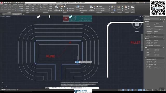Choose the Copy tool
Viewport: 166px width, 93px height.
(21, 8)
